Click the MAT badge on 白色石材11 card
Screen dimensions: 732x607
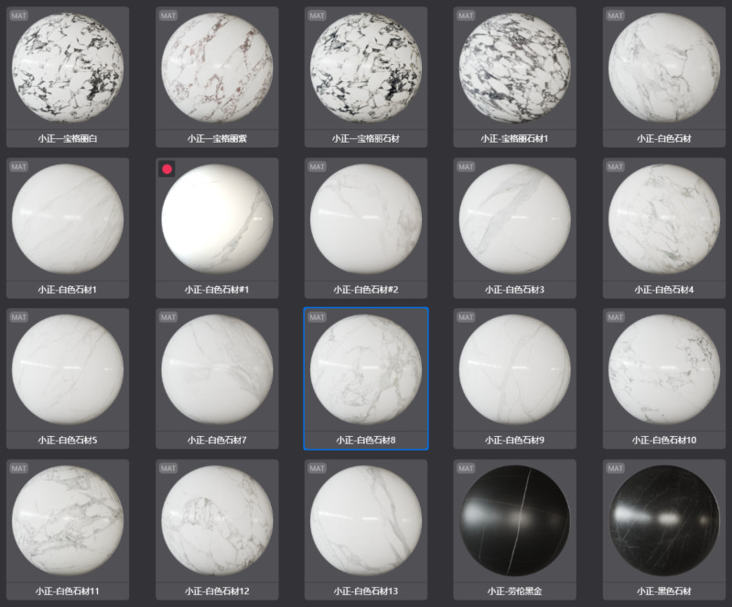pos(18,468)
